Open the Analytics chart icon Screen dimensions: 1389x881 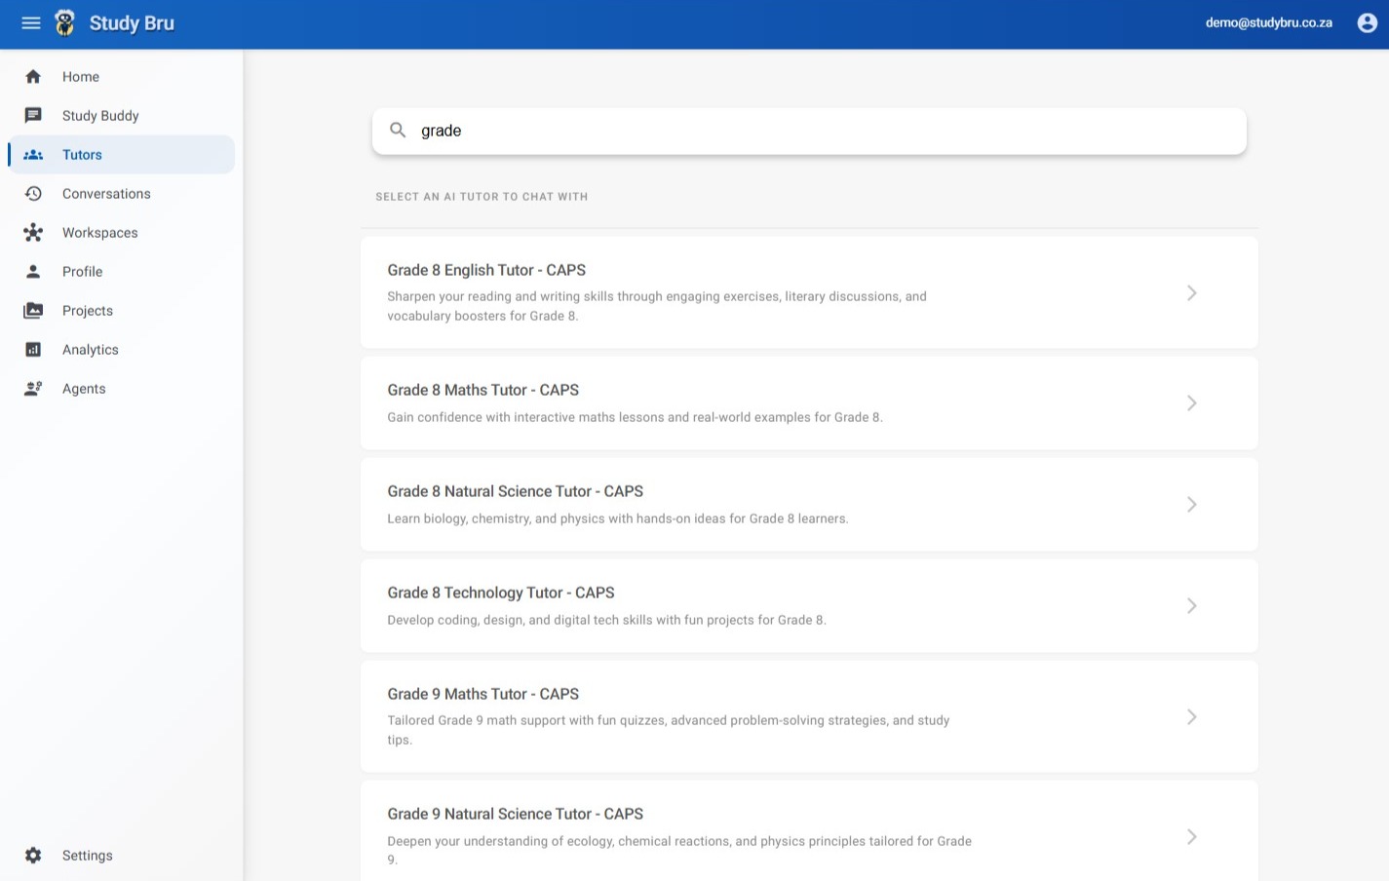(33, 350)
